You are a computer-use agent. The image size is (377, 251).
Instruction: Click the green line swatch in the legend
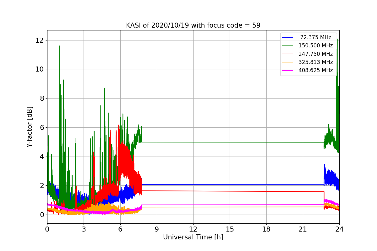click(288, 46)
